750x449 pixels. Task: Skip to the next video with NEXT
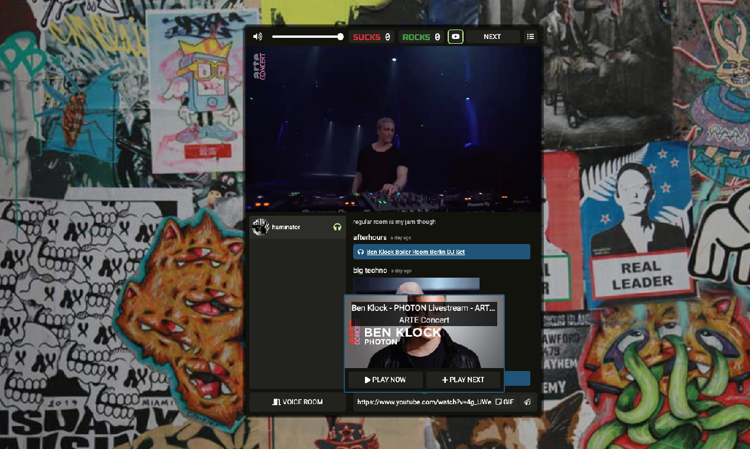click(493, 36)
